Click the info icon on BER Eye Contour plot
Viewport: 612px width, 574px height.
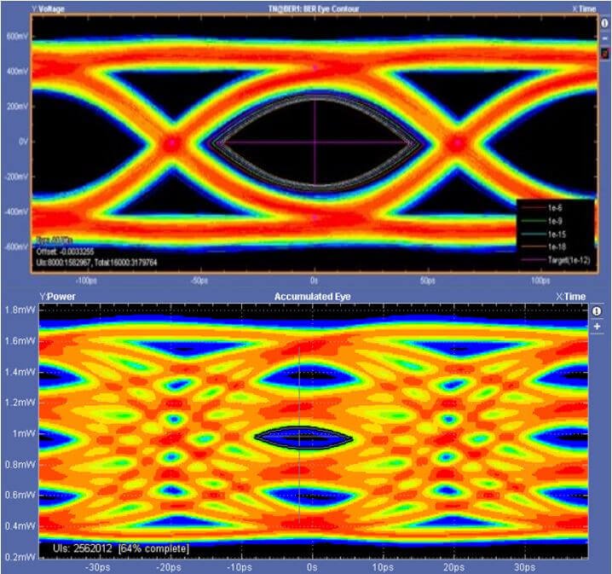pos(604,24)
